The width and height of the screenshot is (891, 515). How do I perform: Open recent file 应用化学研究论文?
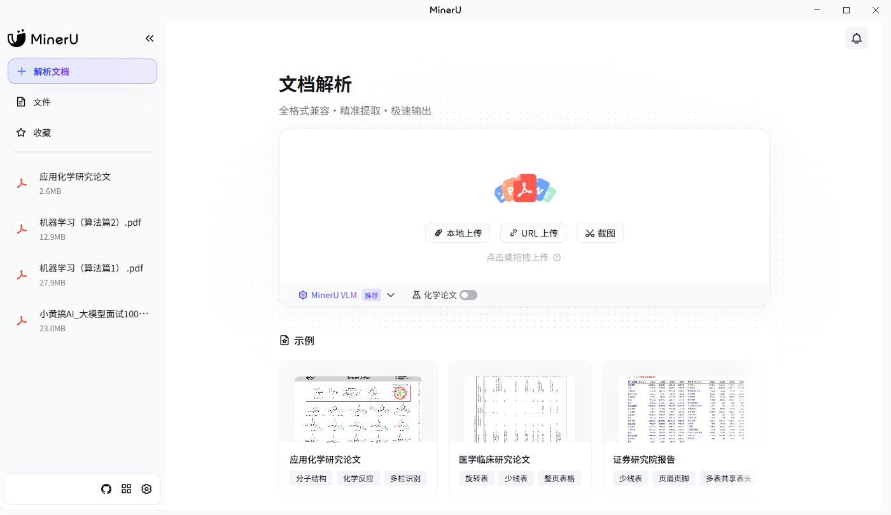click(82, 183)
